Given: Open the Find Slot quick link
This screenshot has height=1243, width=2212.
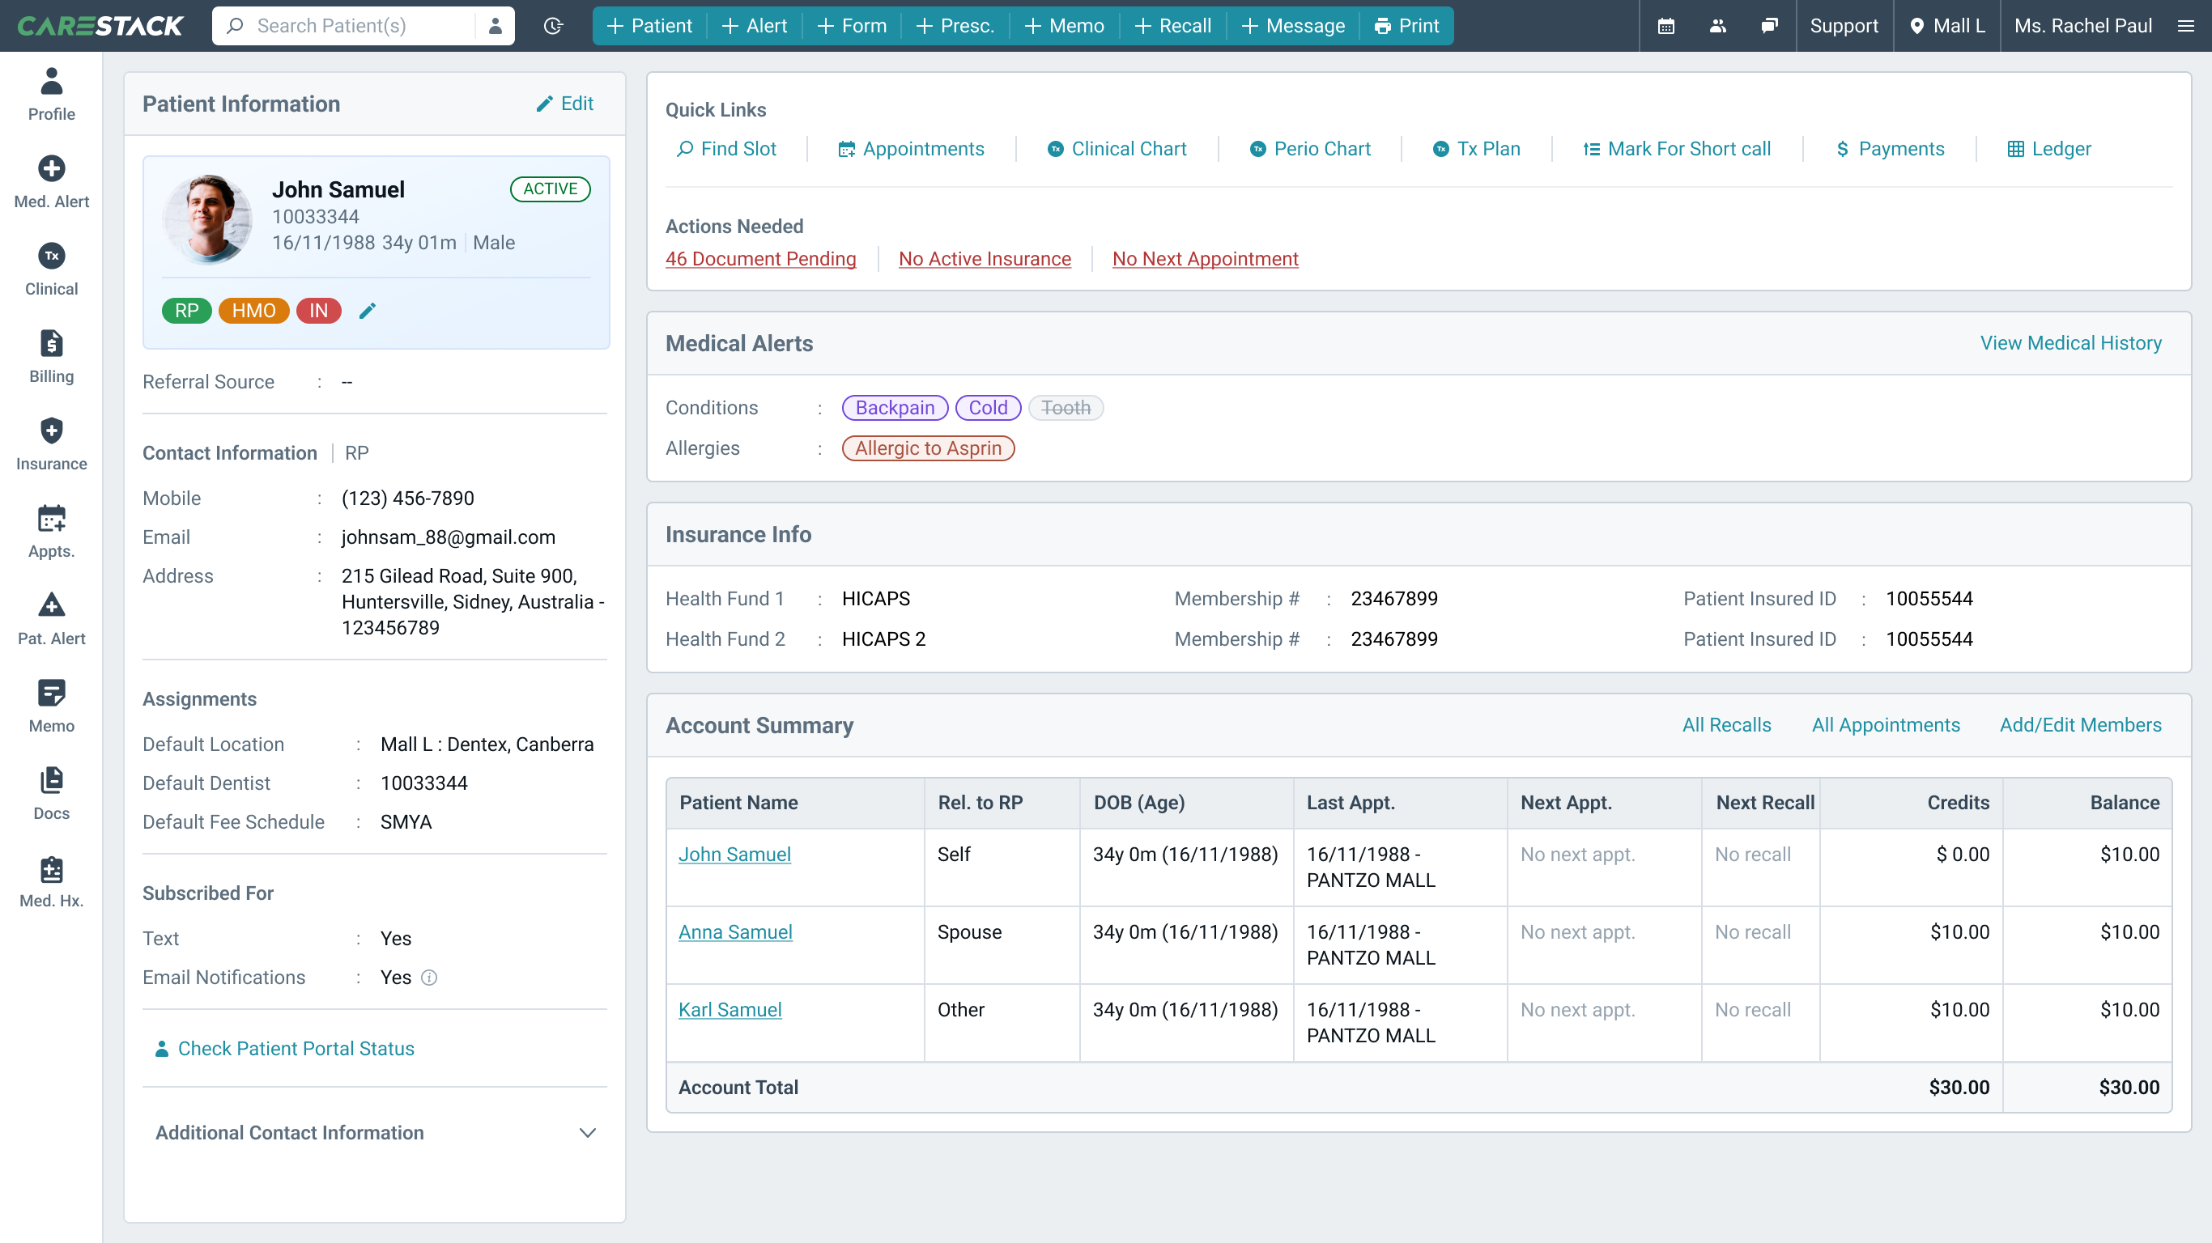Looking at the screenshot, I should (x=726, y=150).
